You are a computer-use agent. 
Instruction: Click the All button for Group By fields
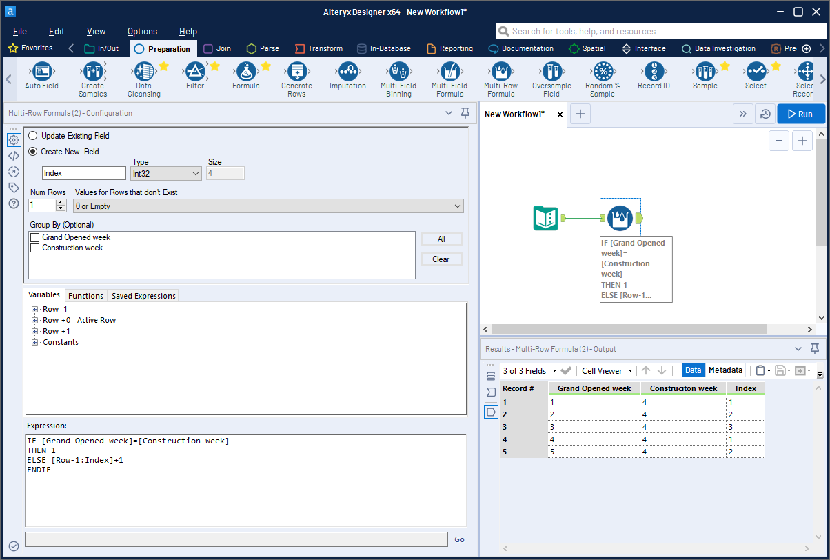[441, 239]
